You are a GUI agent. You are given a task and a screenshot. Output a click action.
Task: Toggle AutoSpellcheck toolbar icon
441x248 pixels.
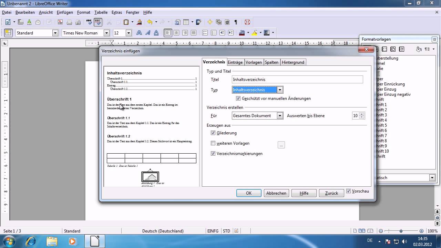point(98,22)
